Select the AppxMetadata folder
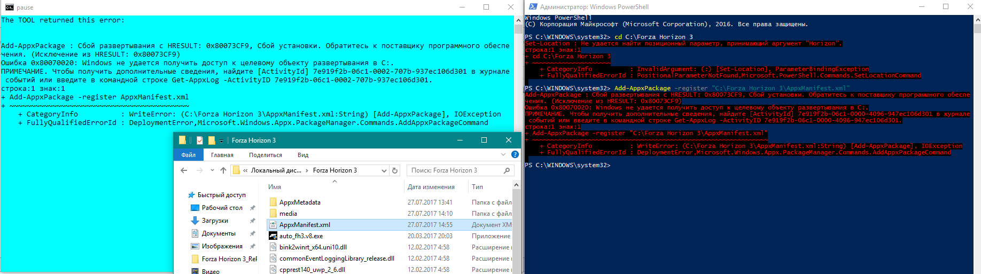Screen dimensions: 981x274 click(300, 202)
